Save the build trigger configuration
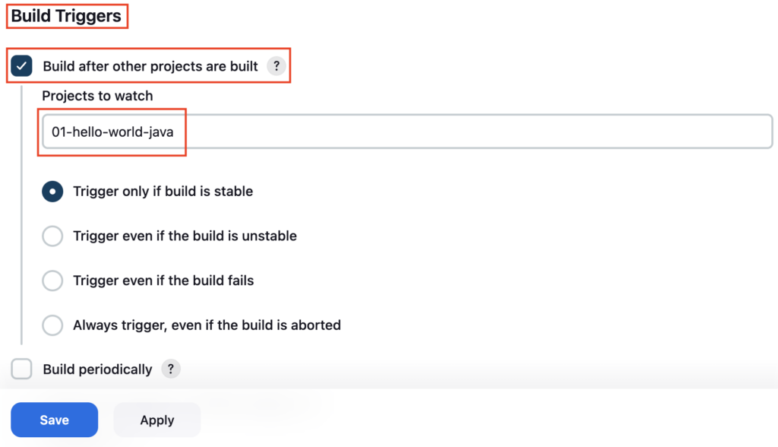This screenshot has width=778, height=447. (55, 420)
